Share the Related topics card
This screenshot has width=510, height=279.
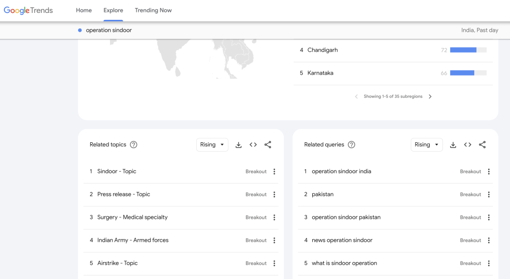tap(268, 145)
